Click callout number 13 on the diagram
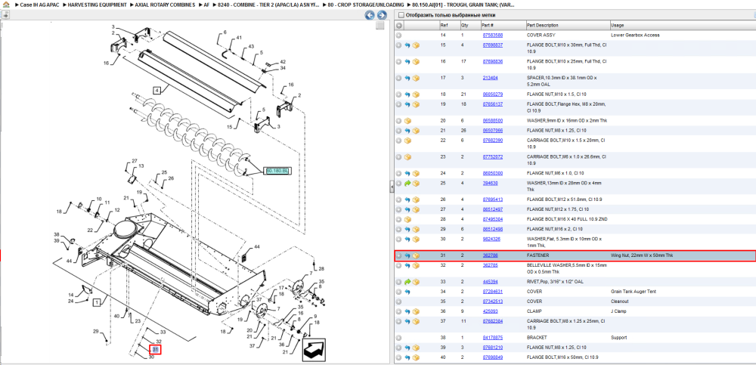The image size is (756, 365). 141,165
